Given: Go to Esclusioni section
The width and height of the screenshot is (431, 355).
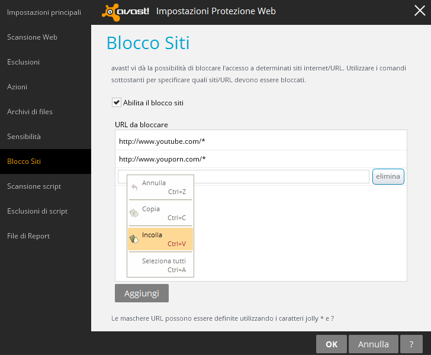Looking at the screenshot, I should 23,62.
